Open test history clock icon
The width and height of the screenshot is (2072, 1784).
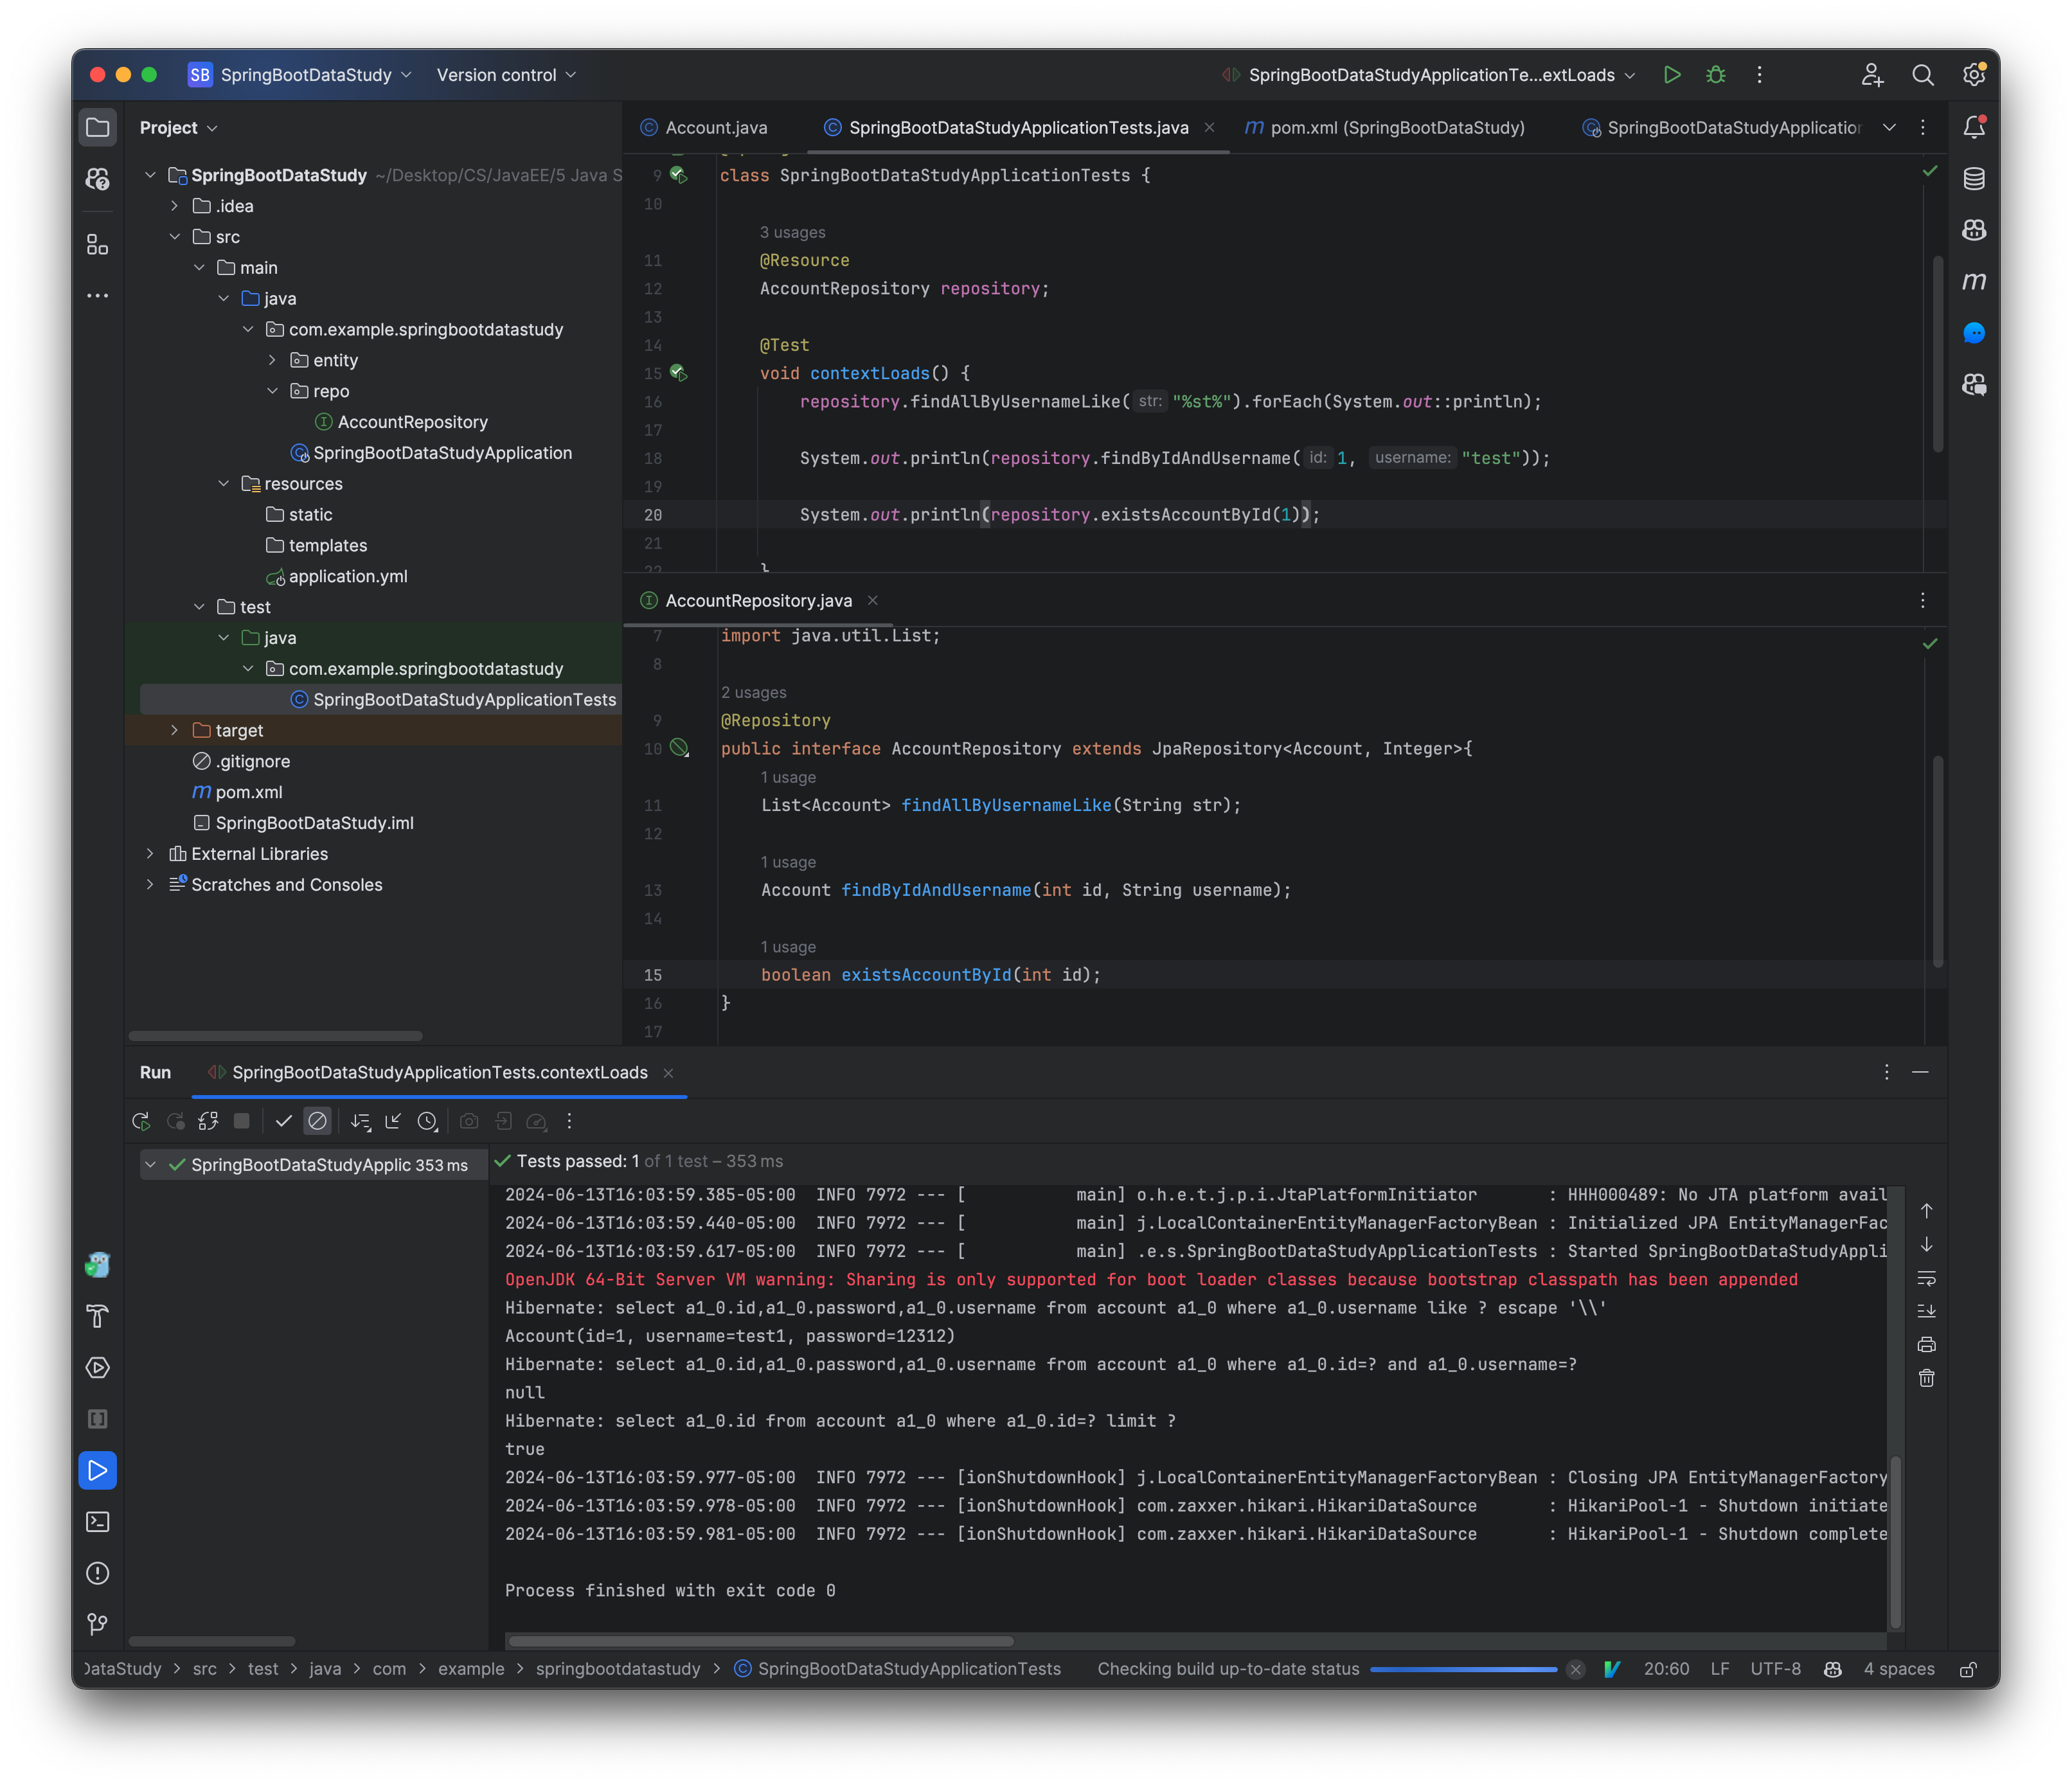tap(427, 1121)
